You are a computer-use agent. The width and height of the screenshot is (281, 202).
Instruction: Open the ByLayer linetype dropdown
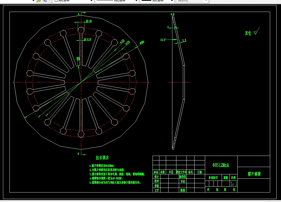[117, 1]
